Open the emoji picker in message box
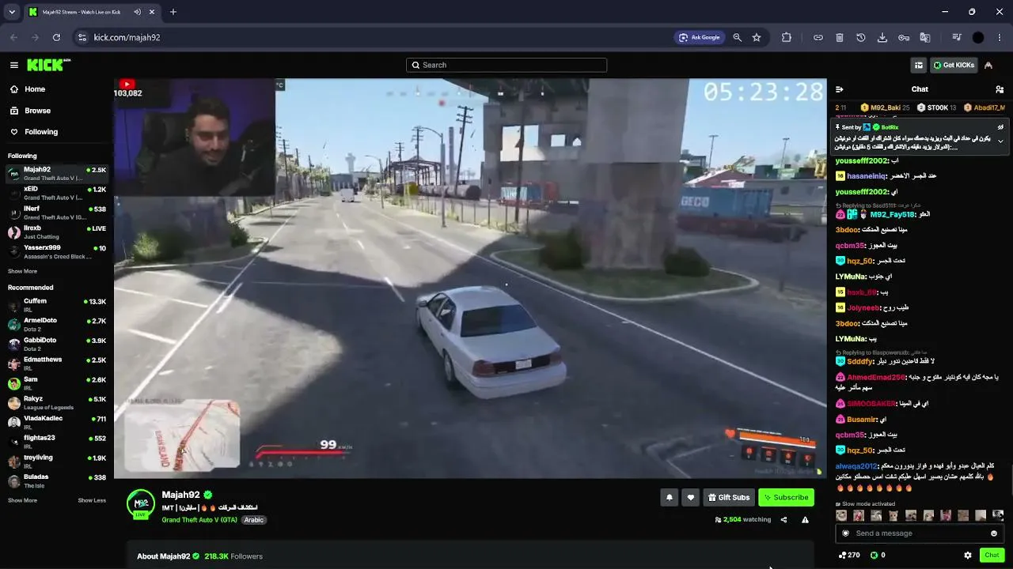1013x569 pixels. coord(994,533)
